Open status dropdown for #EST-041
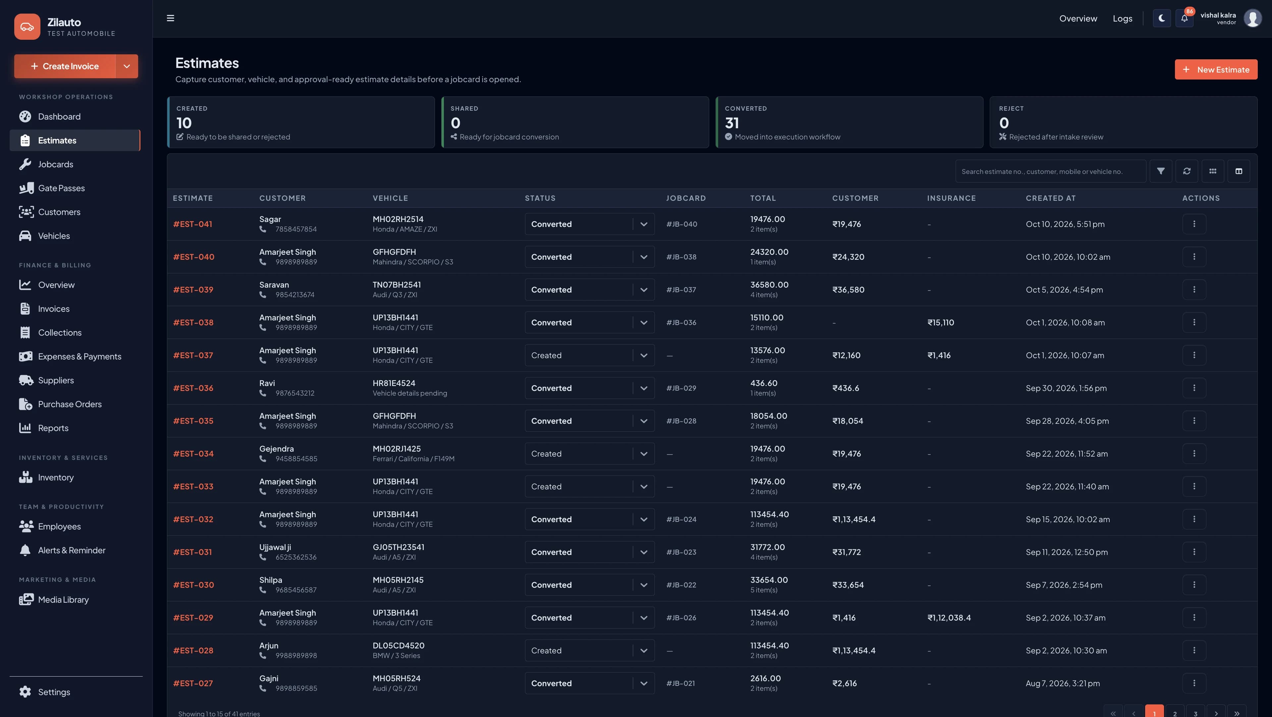Screen dimensions: 1272x717 (x=590, y=224)
